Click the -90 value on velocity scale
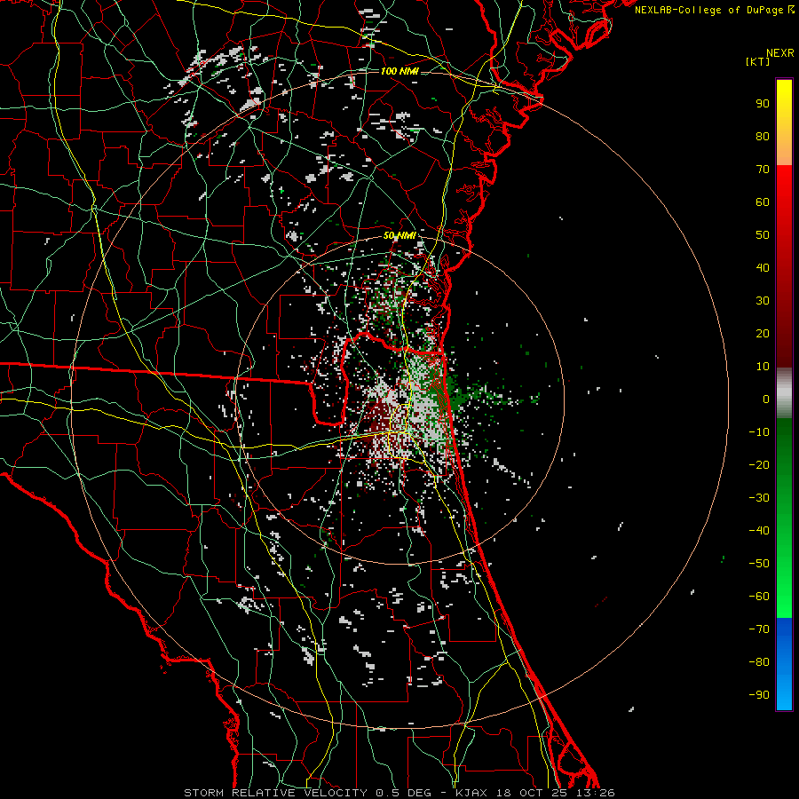The width and height of the screenshot is (799, 799). tap(759, 695)
